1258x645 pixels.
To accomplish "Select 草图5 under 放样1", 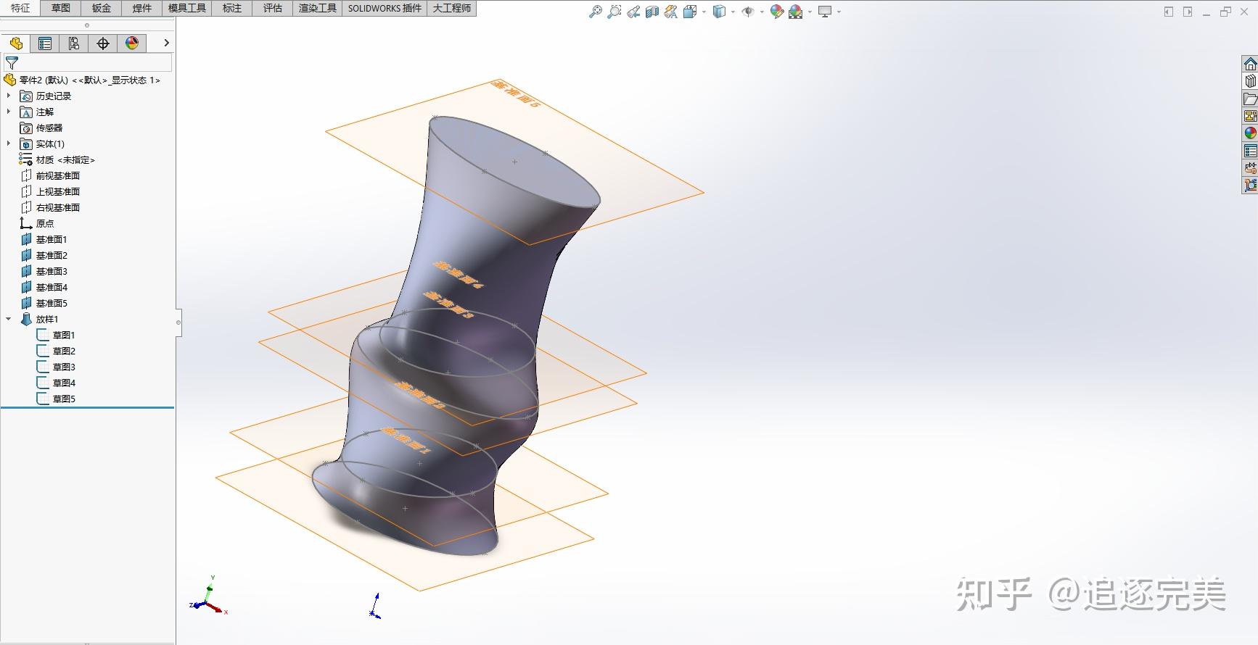I will [x=64, y=399].
